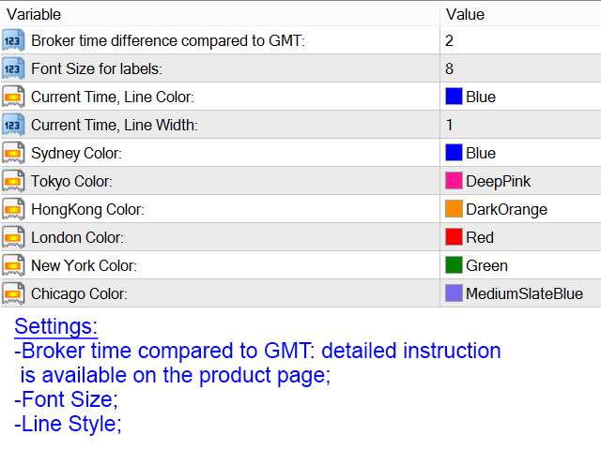Click the color icon beside Sydney Color
Image resolution: width=601 pixels, height=450 pixels.
click(13, 153)
